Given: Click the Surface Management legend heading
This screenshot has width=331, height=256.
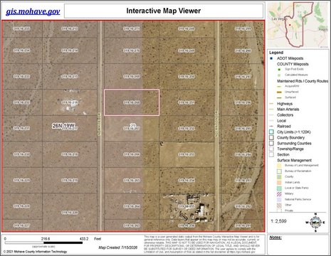Looking at the screenshot, I should [294, 160].
